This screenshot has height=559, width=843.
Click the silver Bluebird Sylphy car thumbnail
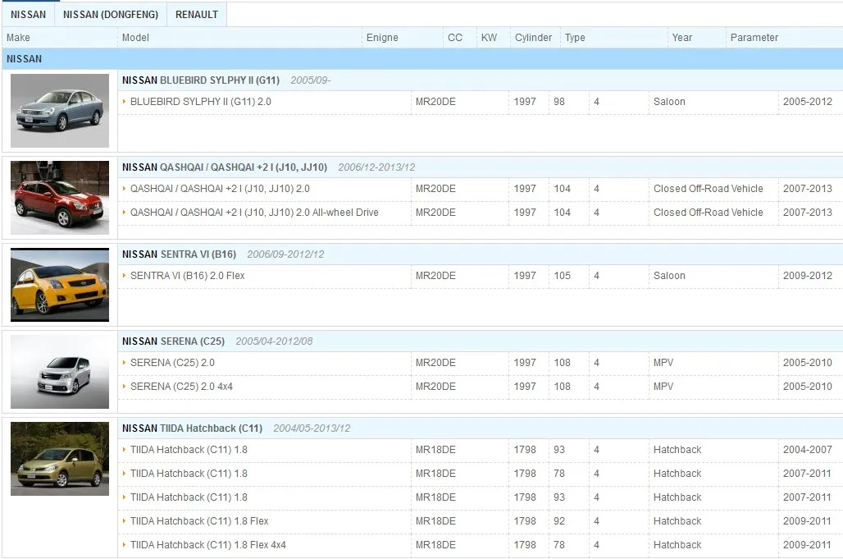(x=60, y=111)
